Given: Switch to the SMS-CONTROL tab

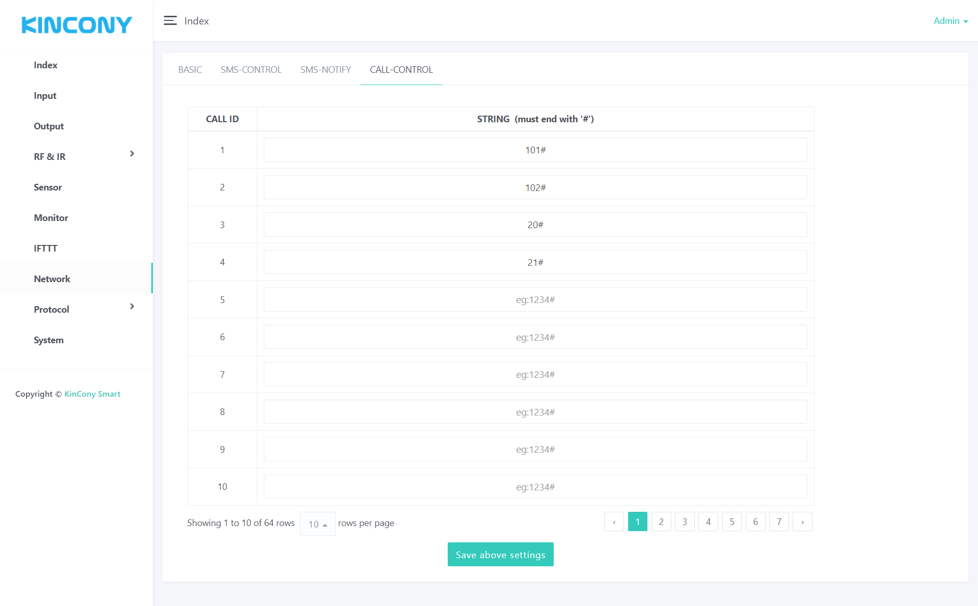Looking at the screenshot, I should click(251, 70).
